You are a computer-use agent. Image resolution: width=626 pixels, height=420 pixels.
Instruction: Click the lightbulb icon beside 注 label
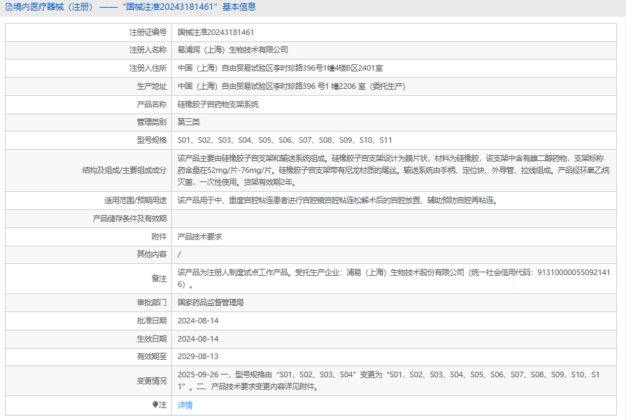point(155,405)
